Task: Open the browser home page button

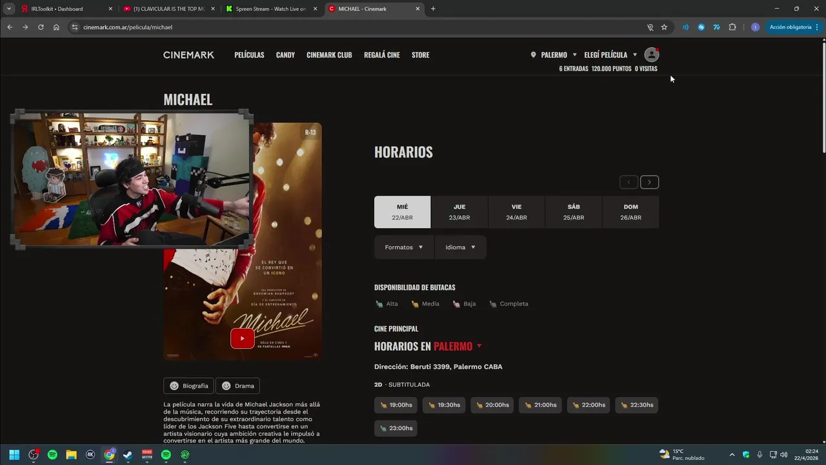Action: click(x=56, y=27)
